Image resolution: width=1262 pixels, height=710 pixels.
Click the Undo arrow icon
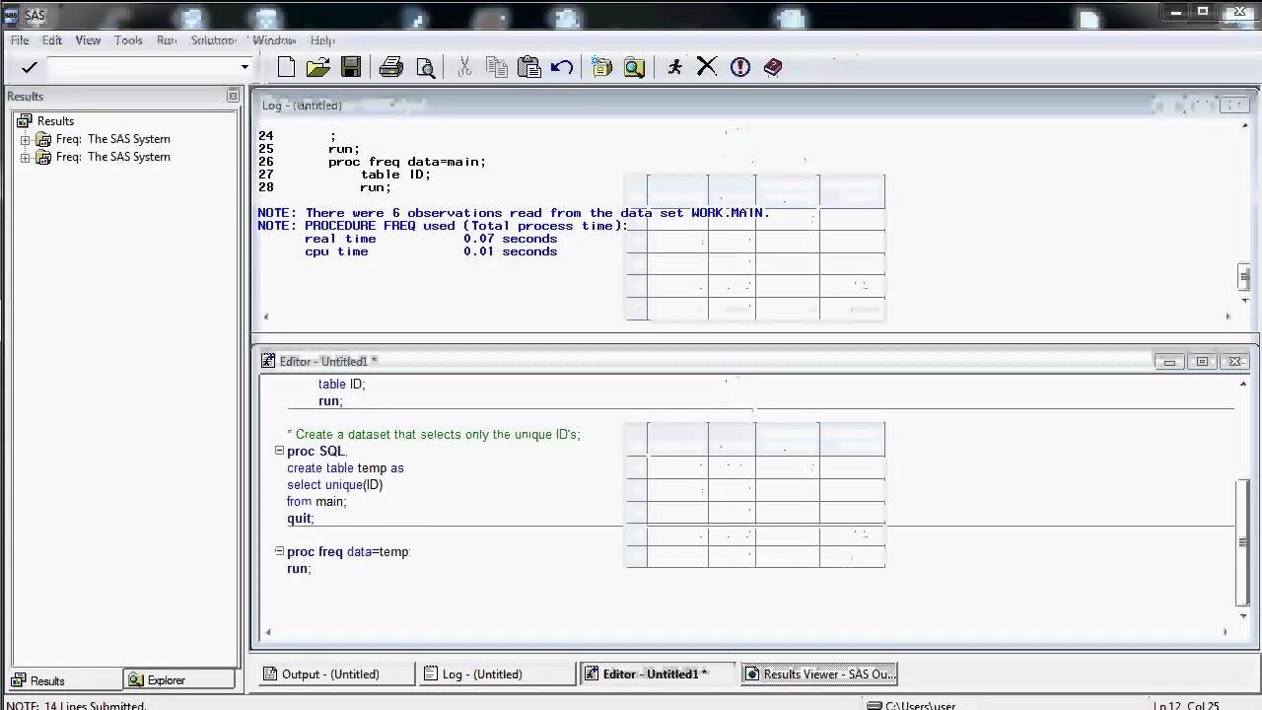tap(560, 66)
